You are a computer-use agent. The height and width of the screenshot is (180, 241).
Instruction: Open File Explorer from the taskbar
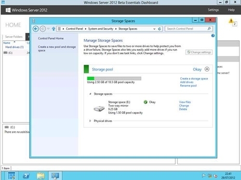pos(40,176)
